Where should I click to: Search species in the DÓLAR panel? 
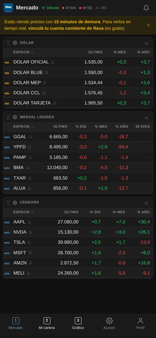(32, 53)
